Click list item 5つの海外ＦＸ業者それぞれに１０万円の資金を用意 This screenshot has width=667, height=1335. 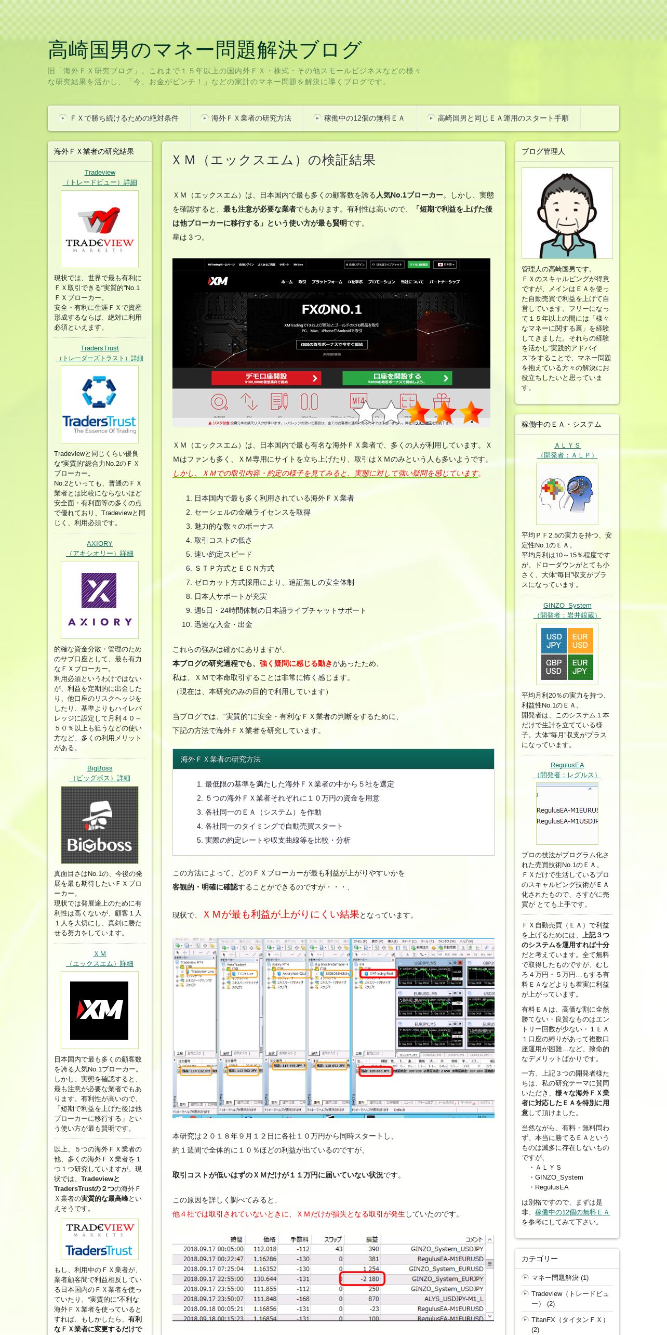[292, 798]
